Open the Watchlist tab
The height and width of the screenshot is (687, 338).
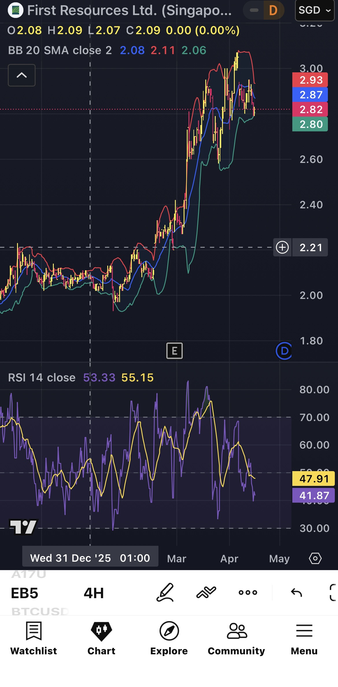click(x=34, y=638)
